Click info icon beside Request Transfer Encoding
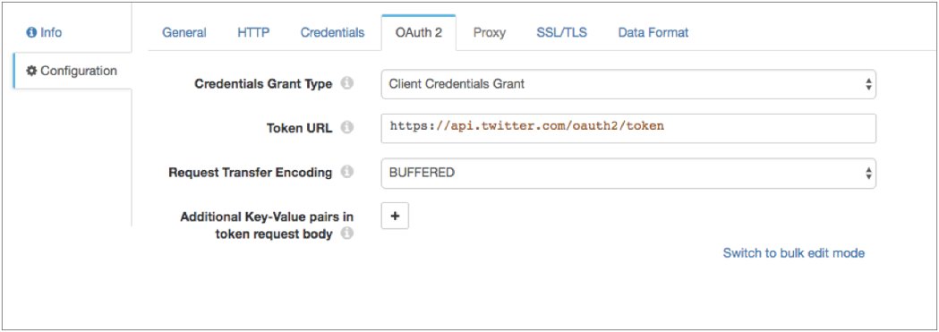The height and width of the screenshot is (332, 939). pos(347,173)
